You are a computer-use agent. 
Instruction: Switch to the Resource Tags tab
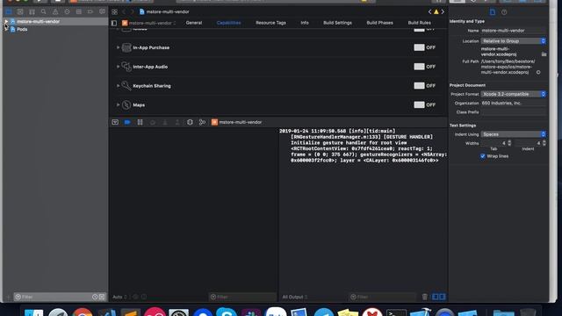[x=270, y=23]
